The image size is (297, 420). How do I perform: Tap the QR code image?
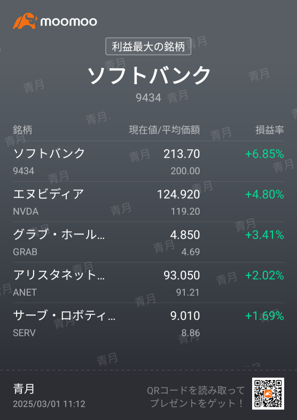(268, 393)
